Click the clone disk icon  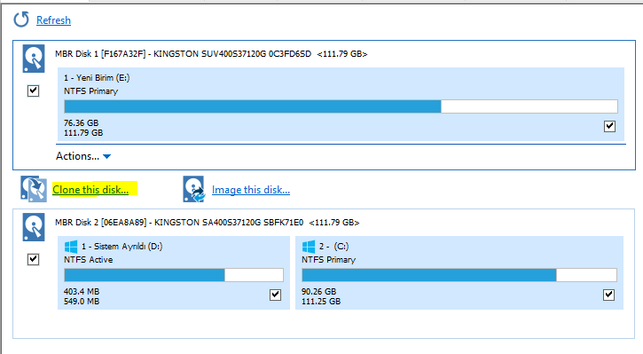tap(34, 189)
